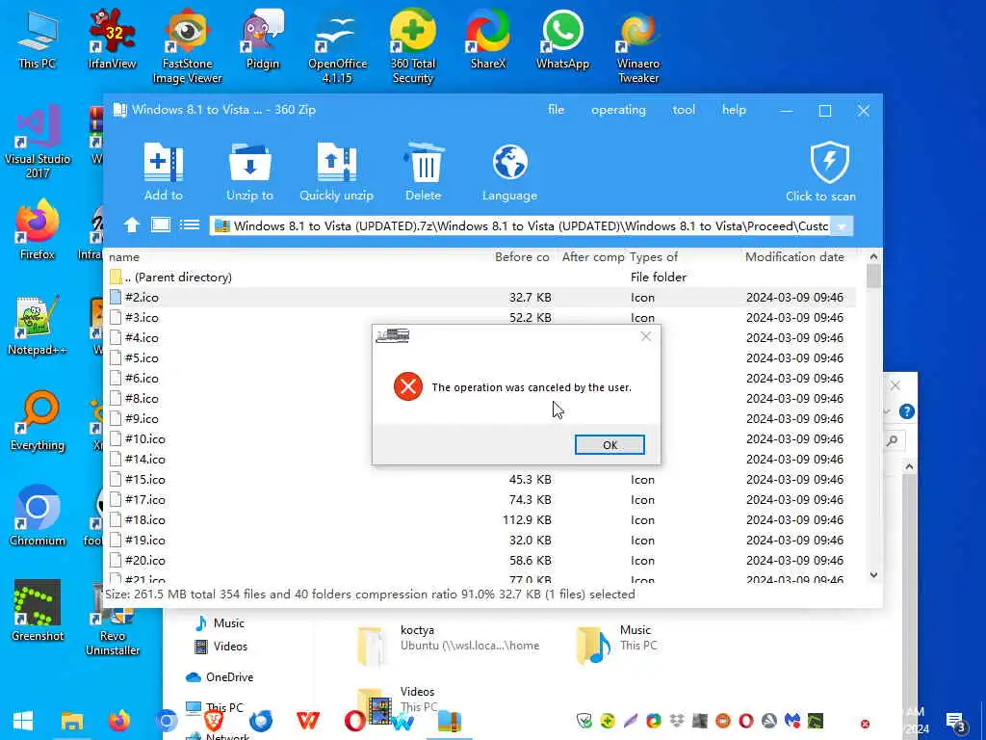This screenshot has width=986, height=740.
Task: Open the ShareX desktop shortcut
Action: point(488,39)
